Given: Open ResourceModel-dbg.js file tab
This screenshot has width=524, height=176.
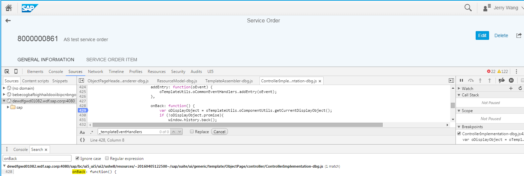Looking at the screenshot, I should point(177,81).
